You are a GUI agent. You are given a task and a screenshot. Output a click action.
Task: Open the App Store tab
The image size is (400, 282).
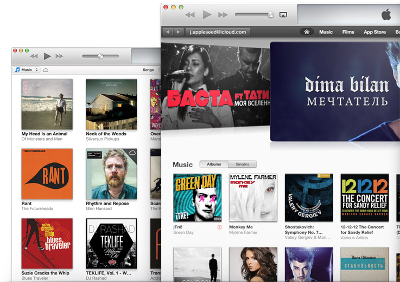[x=374, y=32]
